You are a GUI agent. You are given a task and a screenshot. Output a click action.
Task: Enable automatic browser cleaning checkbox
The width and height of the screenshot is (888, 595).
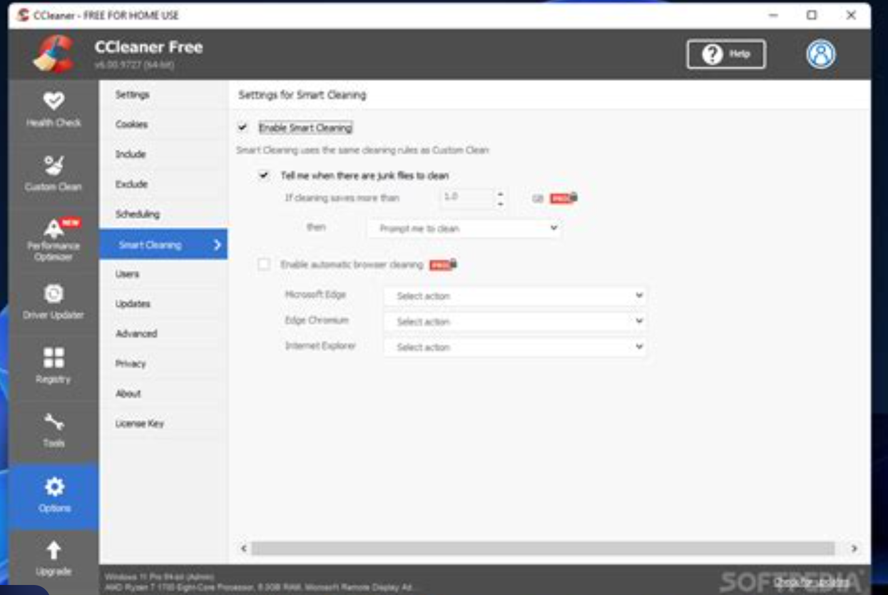click(x=264, y=265)
